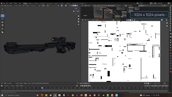Viewport: 172px width, 97px height.
Task: Jump to the last frame
Action: pyautogui.click(x=90, y=86)
